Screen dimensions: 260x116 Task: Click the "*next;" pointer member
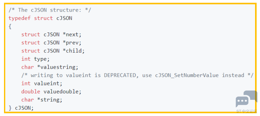(x=72, y=35)
